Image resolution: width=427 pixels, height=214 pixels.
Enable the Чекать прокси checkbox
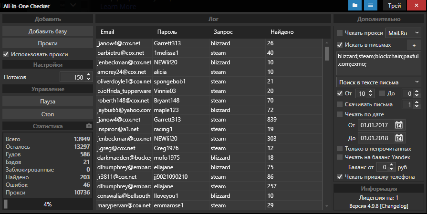340,33
